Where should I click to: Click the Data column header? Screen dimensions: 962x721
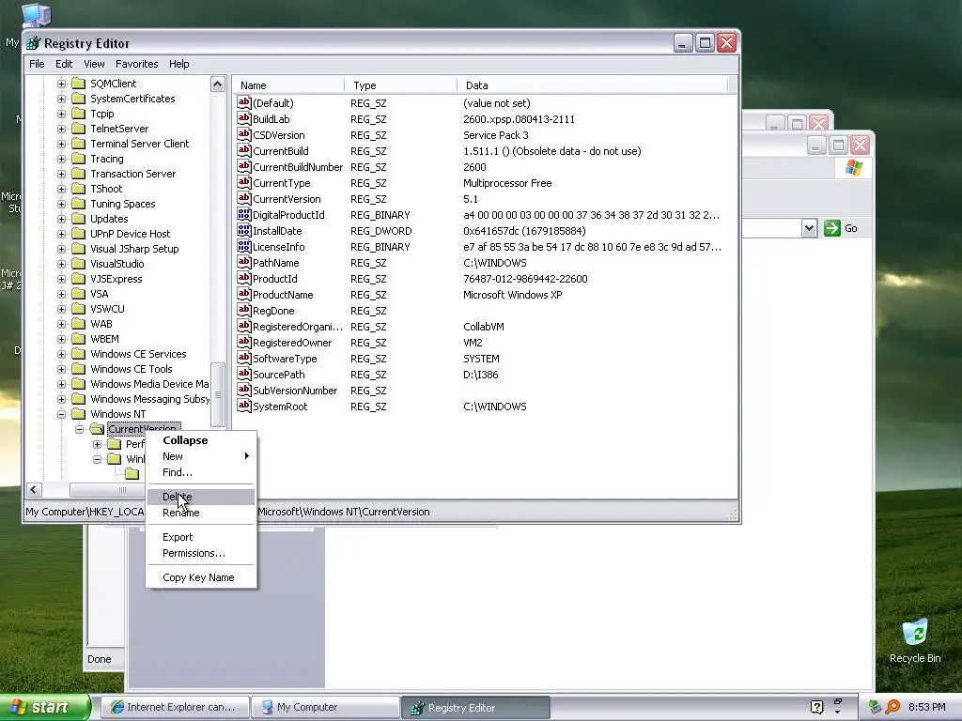(592, 85)
